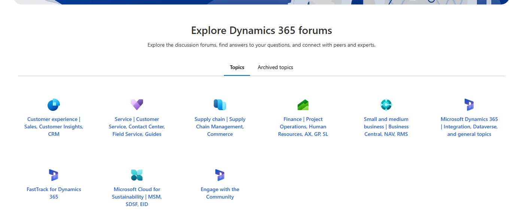
Task: Click the Finance | Project Operations link
Action: 303,127
